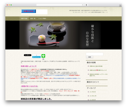Click the 最近のコメント sidebar heading

(93, 82)
